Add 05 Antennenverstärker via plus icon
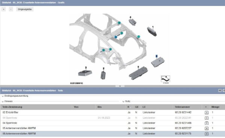The image size is (225, 138). tap(207, 128)
